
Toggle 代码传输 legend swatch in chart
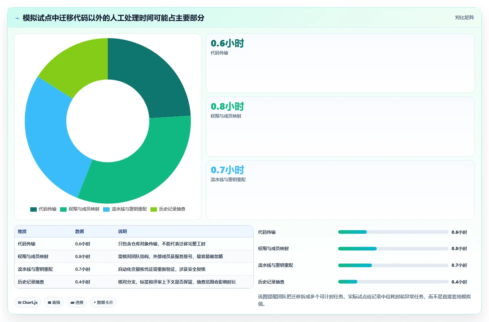coord(33,209)
